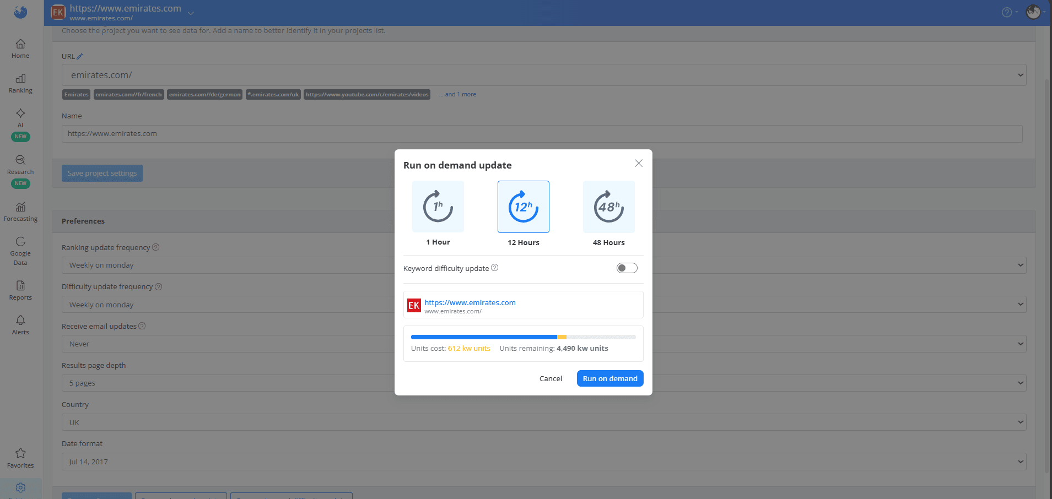Open the help menu in header

[1009, 12]
